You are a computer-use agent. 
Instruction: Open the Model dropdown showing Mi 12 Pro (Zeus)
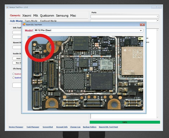[x=88, y=30]
